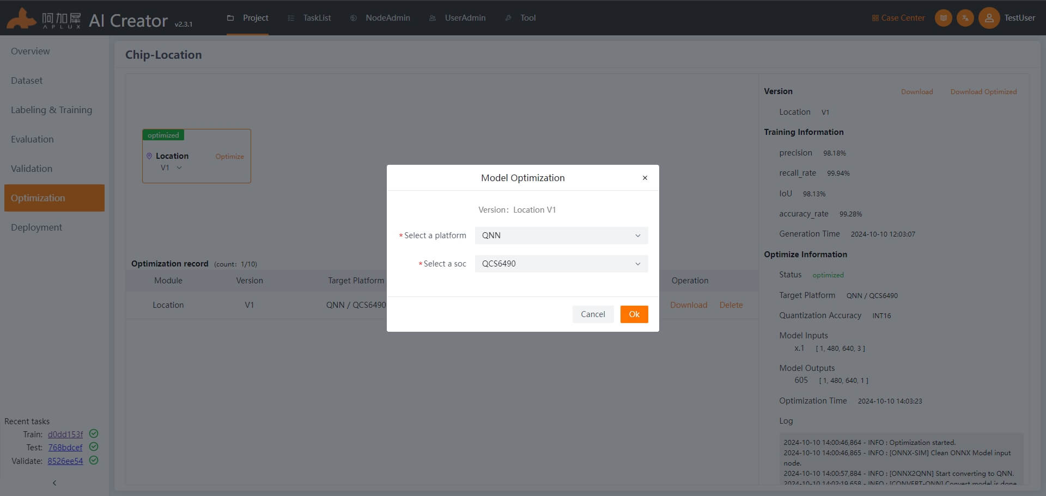Click QNN / QCS6490 cell in record table
Screen dimensions: 1046x496
[356, 305]
